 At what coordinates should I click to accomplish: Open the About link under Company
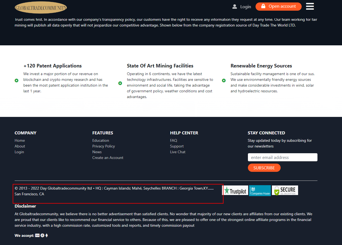pos(20,146)
